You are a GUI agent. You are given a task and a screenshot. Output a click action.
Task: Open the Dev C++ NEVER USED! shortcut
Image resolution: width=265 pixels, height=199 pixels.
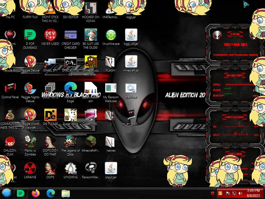coord(50,35)
